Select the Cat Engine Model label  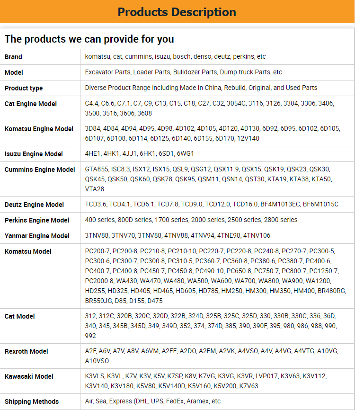click(x=31, y=104)
